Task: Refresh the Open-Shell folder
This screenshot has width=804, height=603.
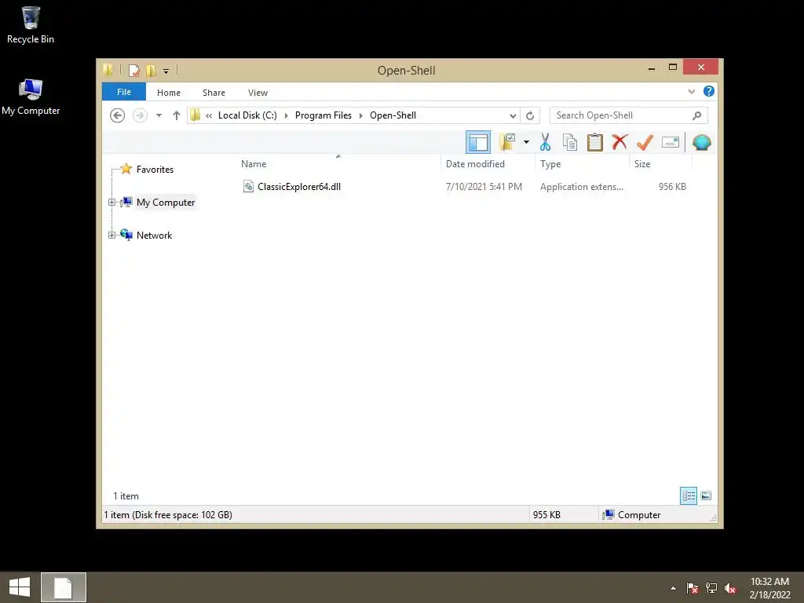Action: 530,115
